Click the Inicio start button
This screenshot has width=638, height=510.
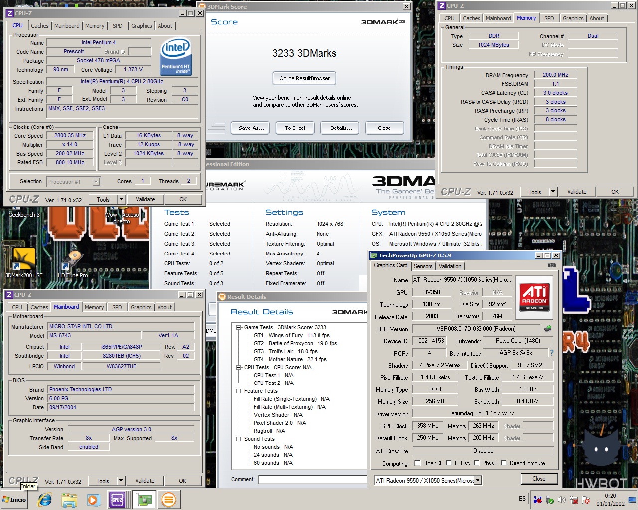click(x=14, y=499)
